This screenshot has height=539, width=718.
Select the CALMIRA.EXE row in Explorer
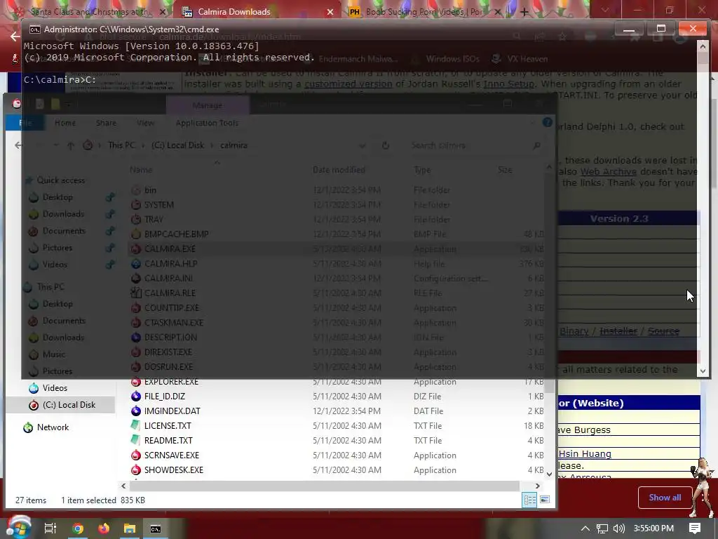coord(337,249)
